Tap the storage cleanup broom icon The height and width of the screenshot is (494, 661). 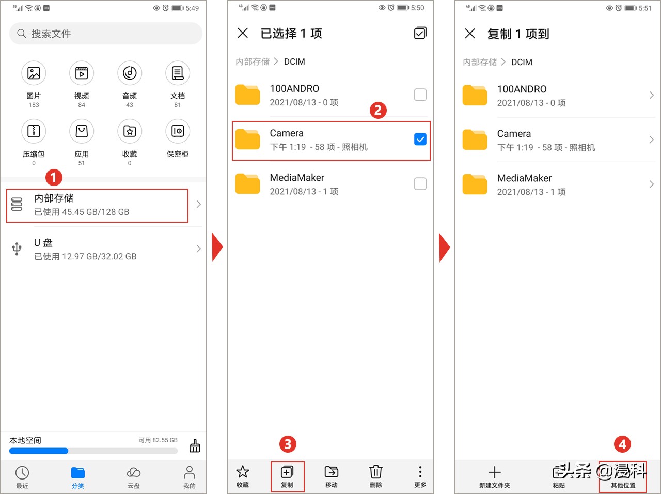[195, 445]
